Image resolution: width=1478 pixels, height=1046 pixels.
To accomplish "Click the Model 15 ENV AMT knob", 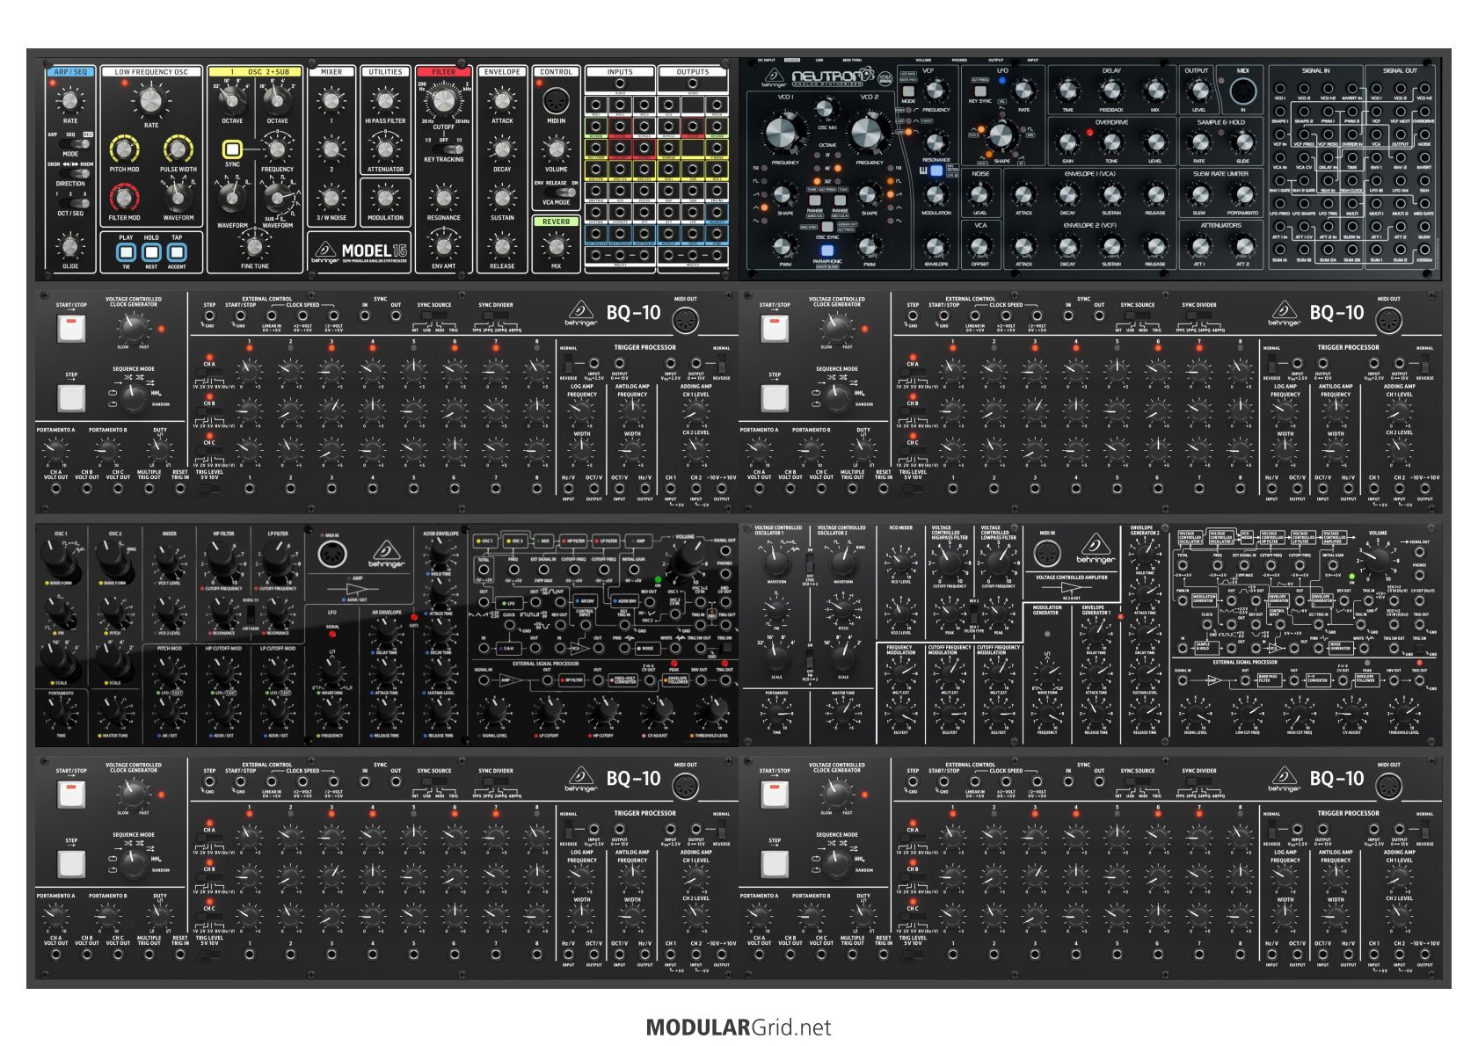I will point(444,246).
